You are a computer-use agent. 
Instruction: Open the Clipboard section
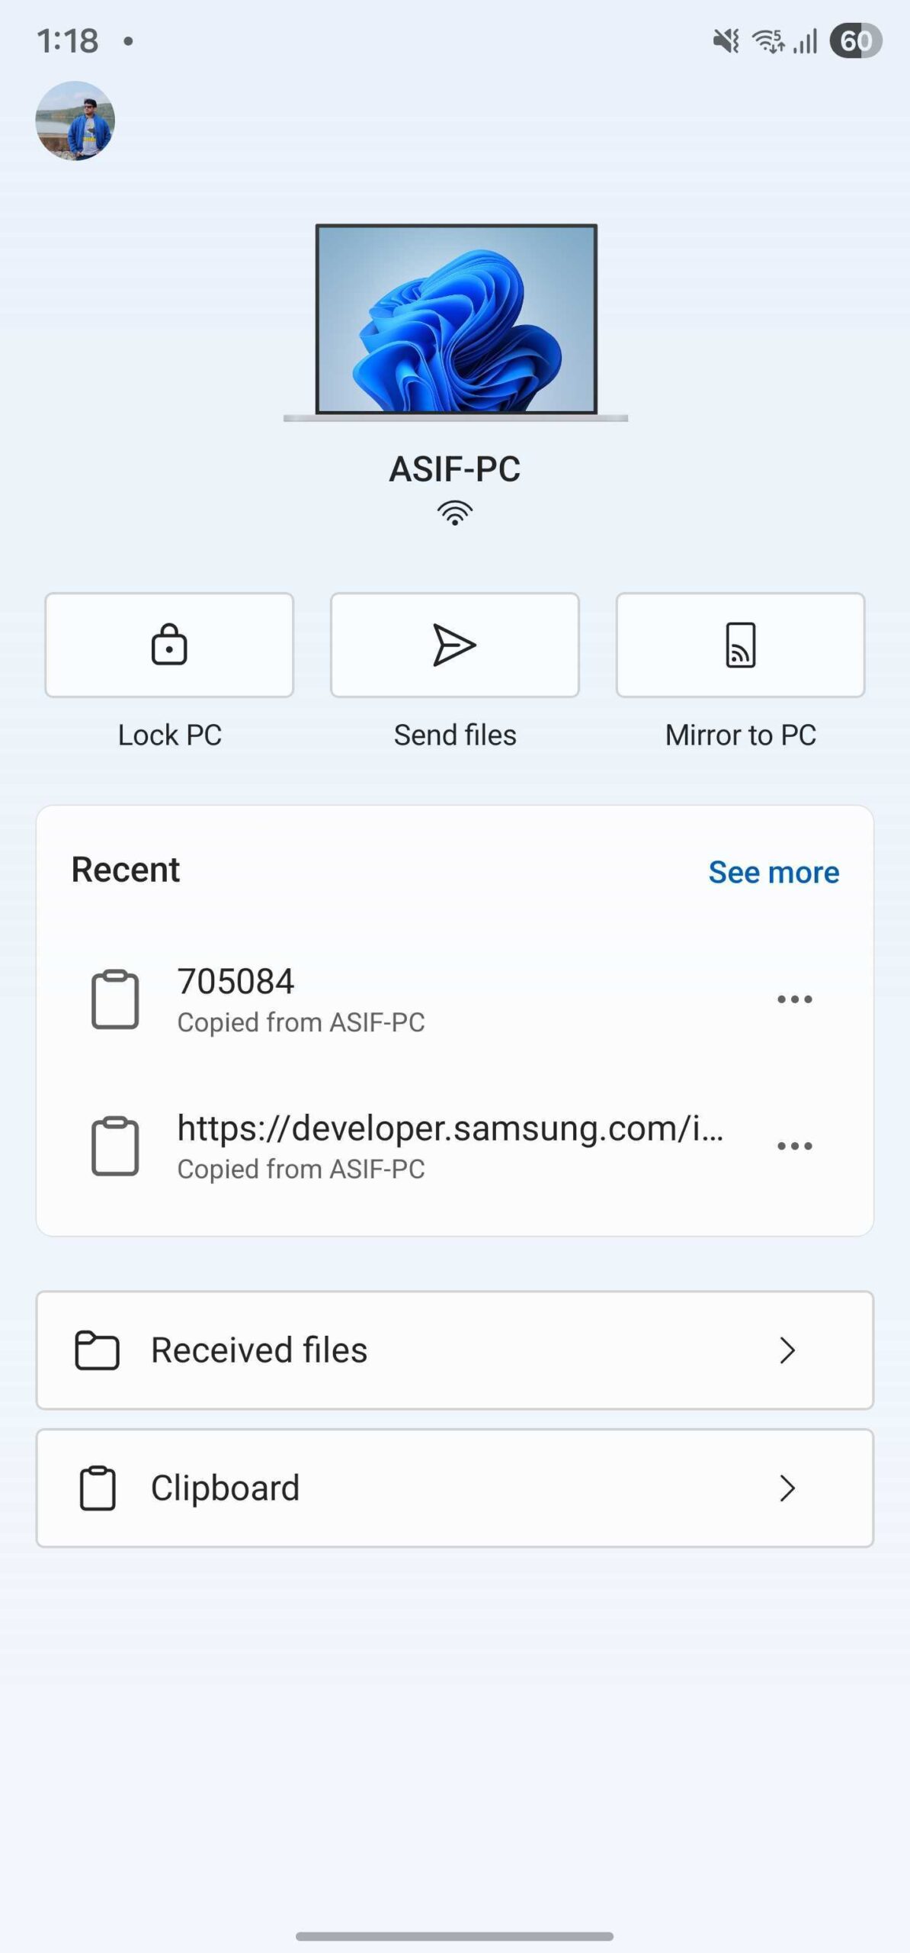[x=455, y=1488]
